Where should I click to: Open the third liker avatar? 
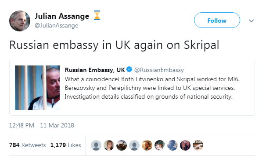point(122,145)
